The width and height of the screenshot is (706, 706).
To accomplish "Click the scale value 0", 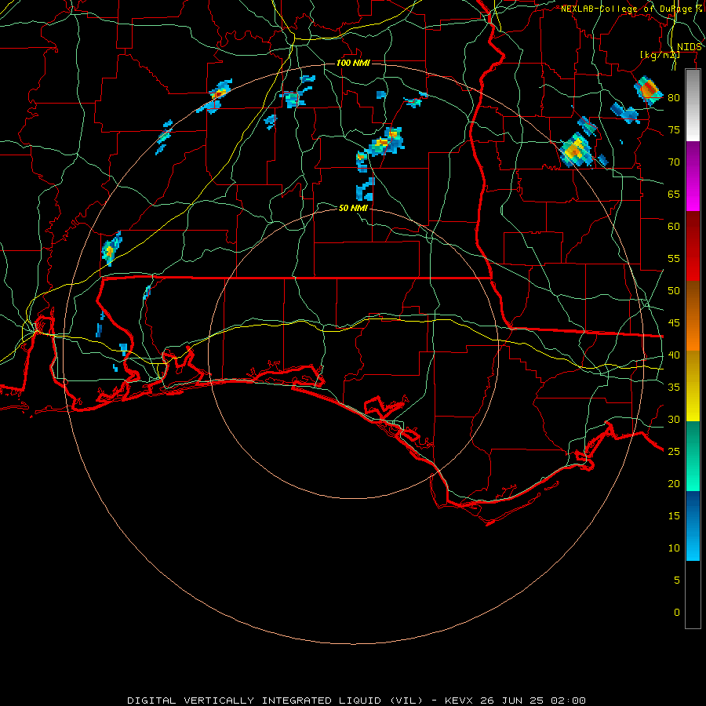I will (677, 613).
